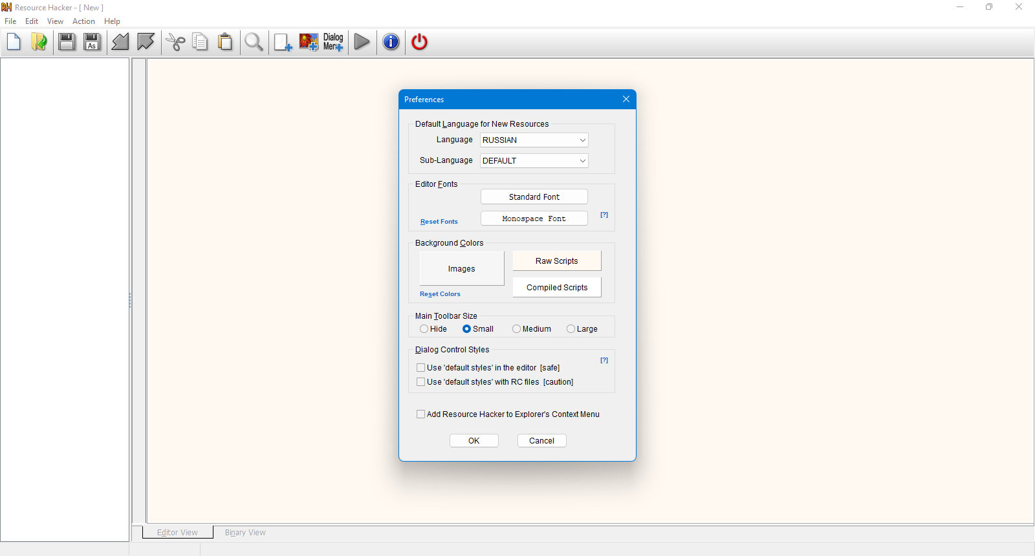Click the New blank script icon
The height and width of the screenshot is (556, 1035).
[x=14, y=42]
